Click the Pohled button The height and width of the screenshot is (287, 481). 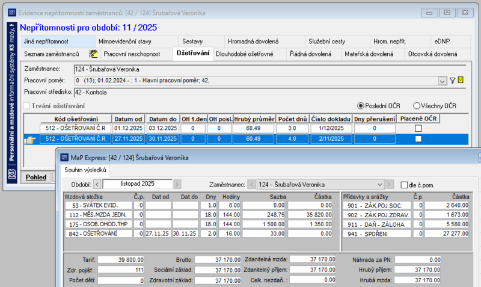tap(36, 177)
